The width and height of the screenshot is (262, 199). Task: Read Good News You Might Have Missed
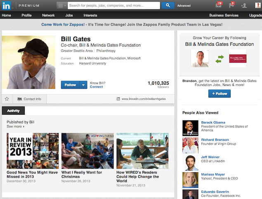32,174
